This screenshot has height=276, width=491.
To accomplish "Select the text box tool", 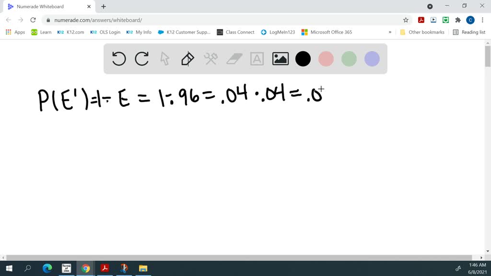I will click(257, 59).
